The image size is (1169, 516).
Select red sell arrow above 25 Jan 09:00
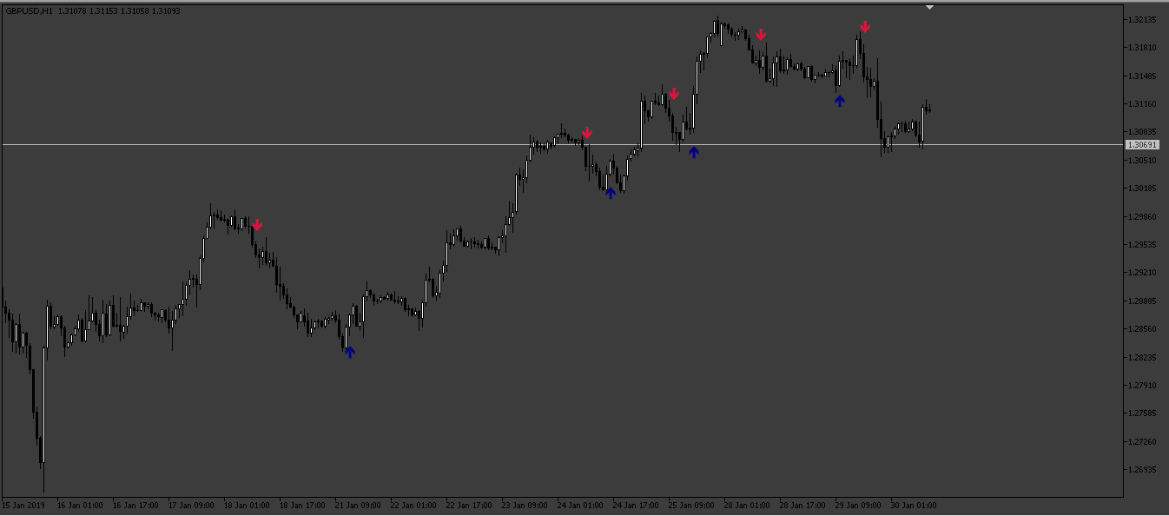click(x=673, y=94)
